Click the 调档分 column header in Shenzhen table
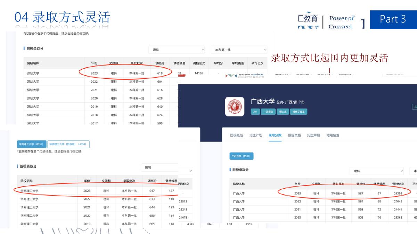417x234 pixels. (160, 63)
